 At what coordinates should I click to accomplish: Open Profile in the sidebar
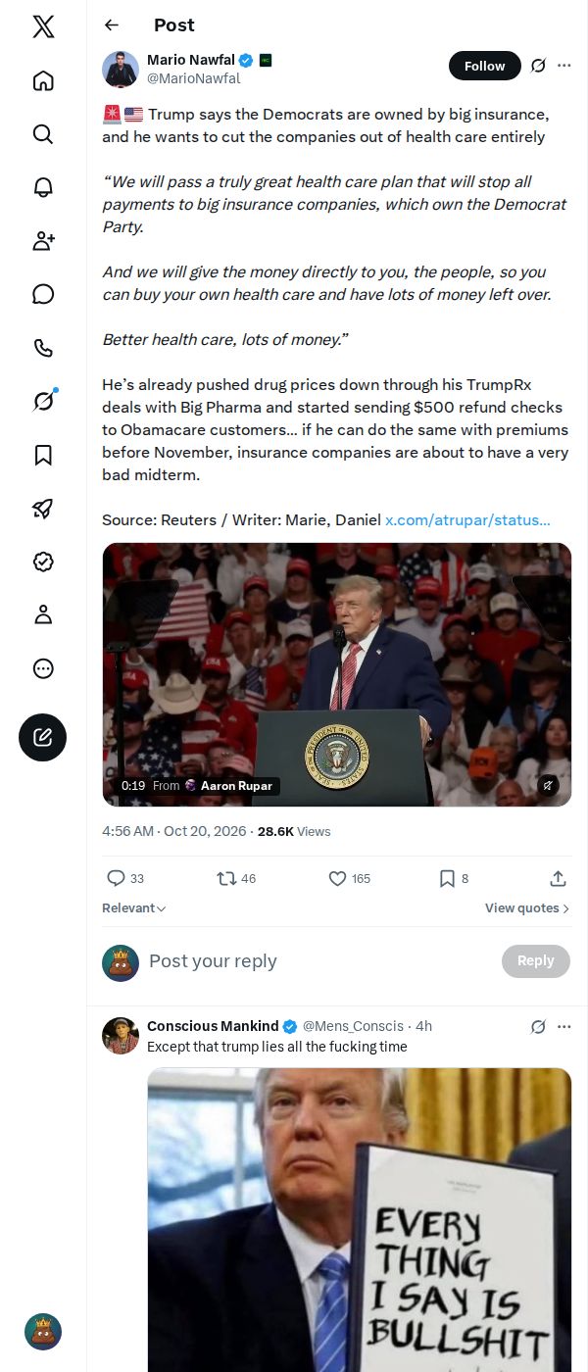(43, 614)
